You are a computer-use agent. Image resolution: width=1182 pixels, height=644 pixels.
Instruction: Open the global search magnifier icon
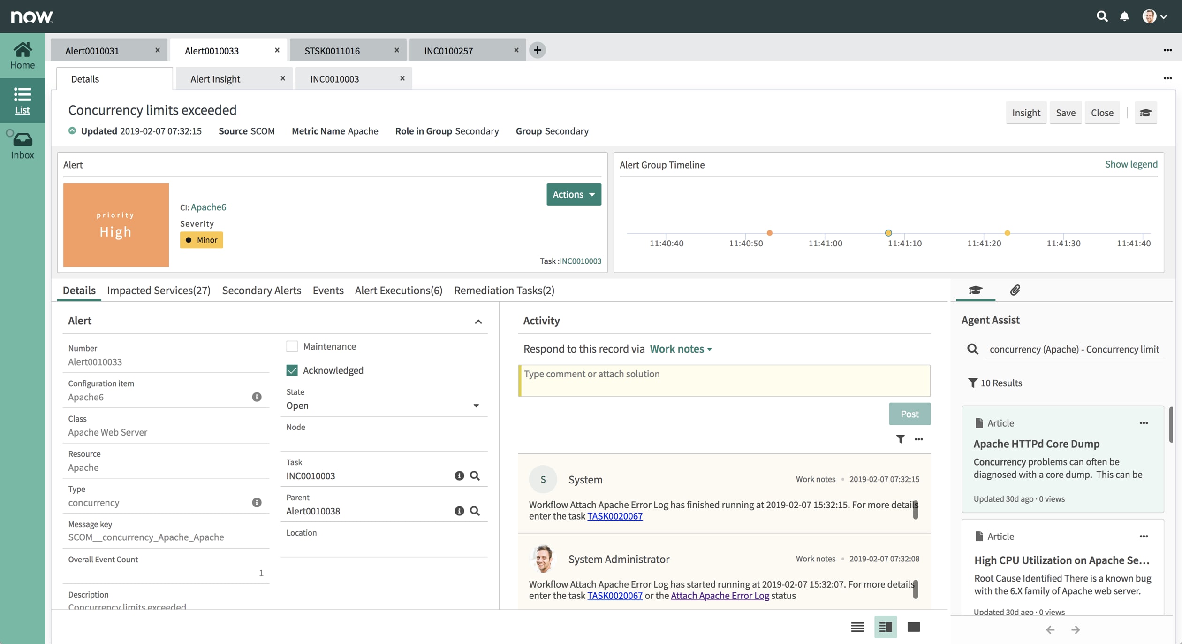tap(1102, 16)
